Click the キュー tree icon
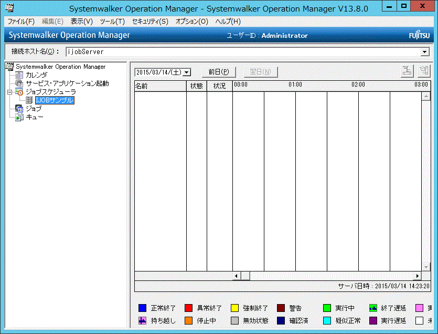The height and width of the screenshot is (334, 438). [x=19, y=117]
